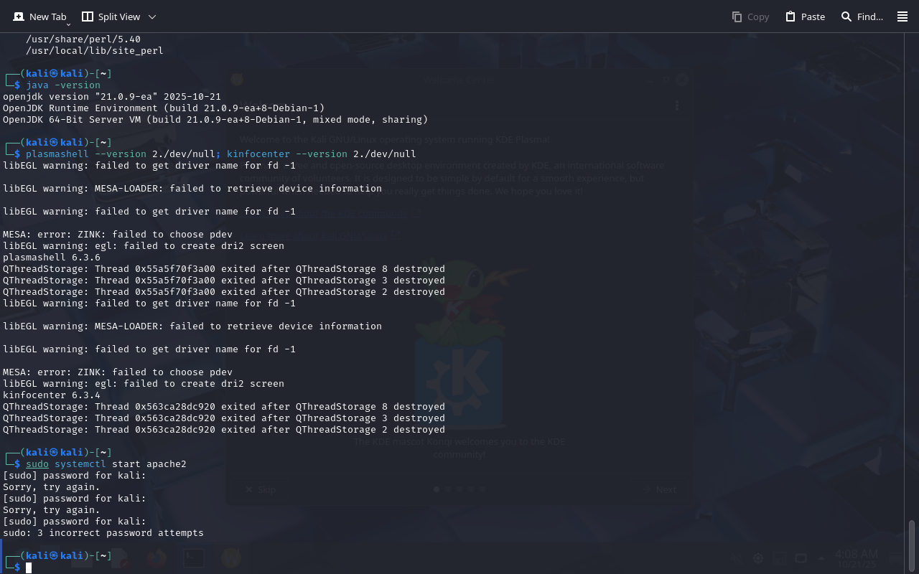Click the terminal vertical scrollbar handle

pyautogui.click(x=912, y=545)
